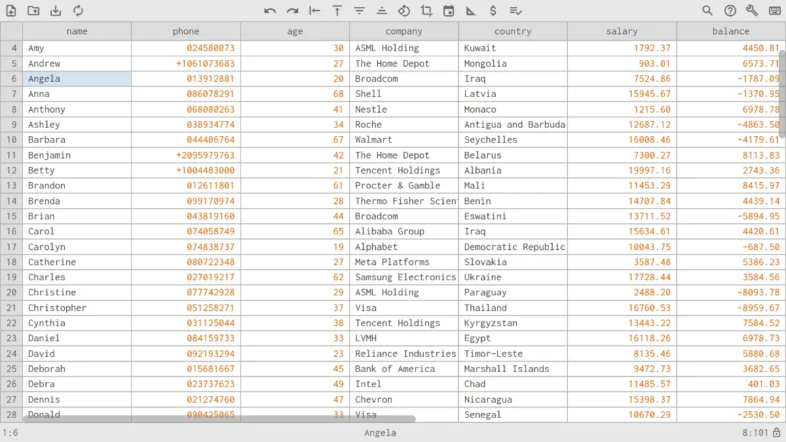This screenshot has width=786, height=442.
Task: Save the current table
Action: click(x=56, y=10)
